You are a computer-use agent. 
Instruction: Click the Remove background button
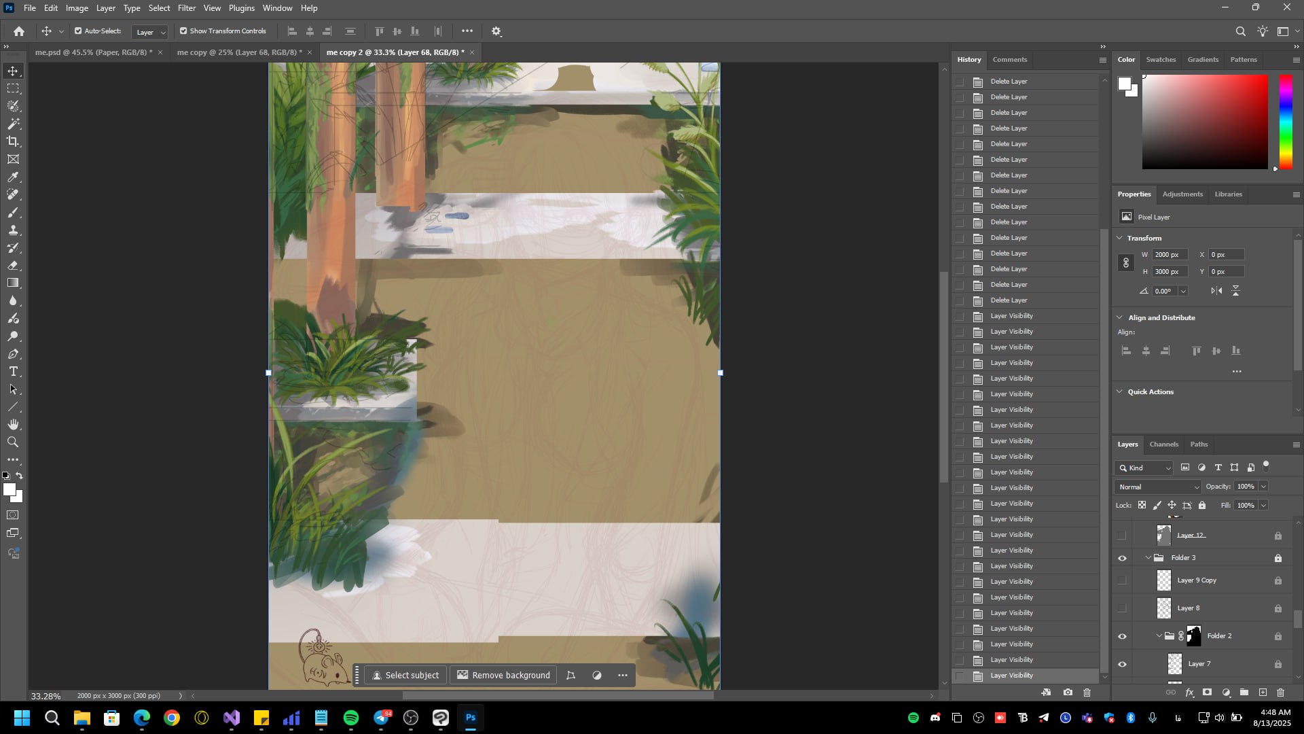503,675
